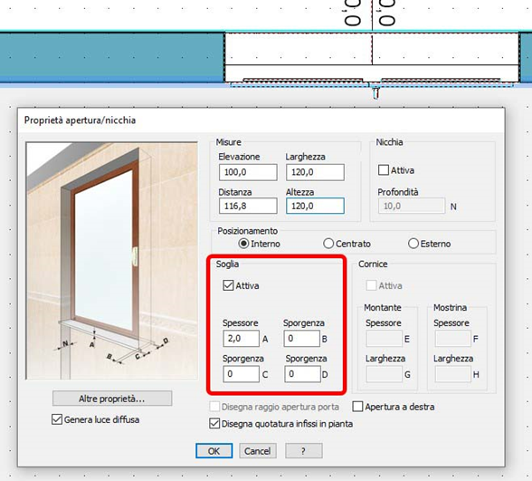
Task: Click the Sporgenza D field
Action: (x=302, y=374)
